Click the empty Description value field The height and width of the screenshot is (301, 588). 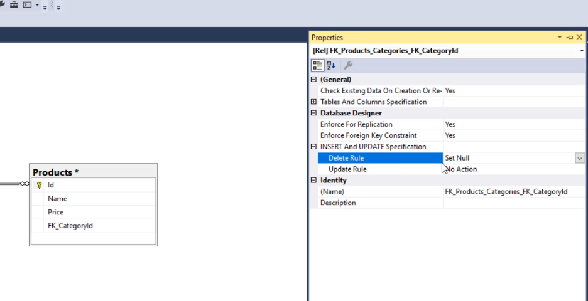point(514,203)
